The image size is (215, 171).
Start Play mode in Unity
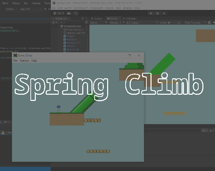coord(151,13)
